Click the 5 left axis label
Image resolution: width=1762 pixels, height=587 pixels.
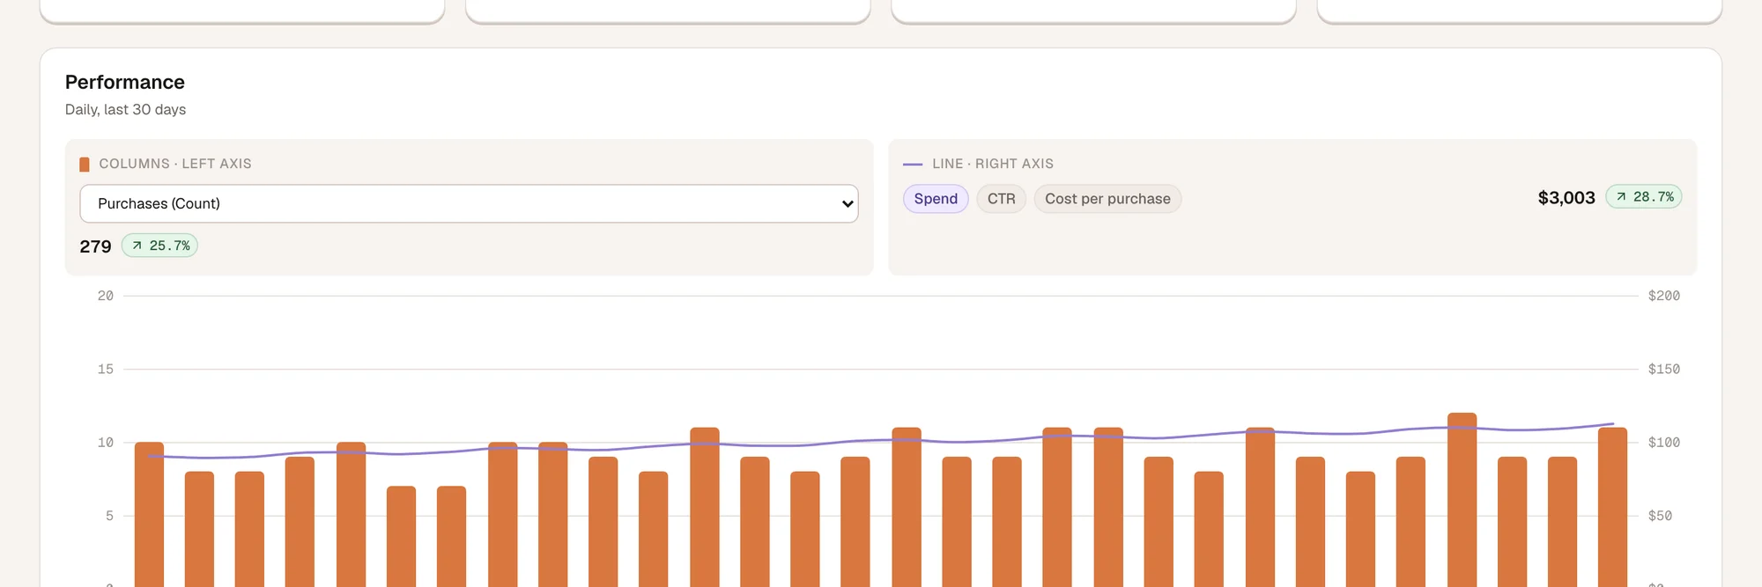pos(109,516)
